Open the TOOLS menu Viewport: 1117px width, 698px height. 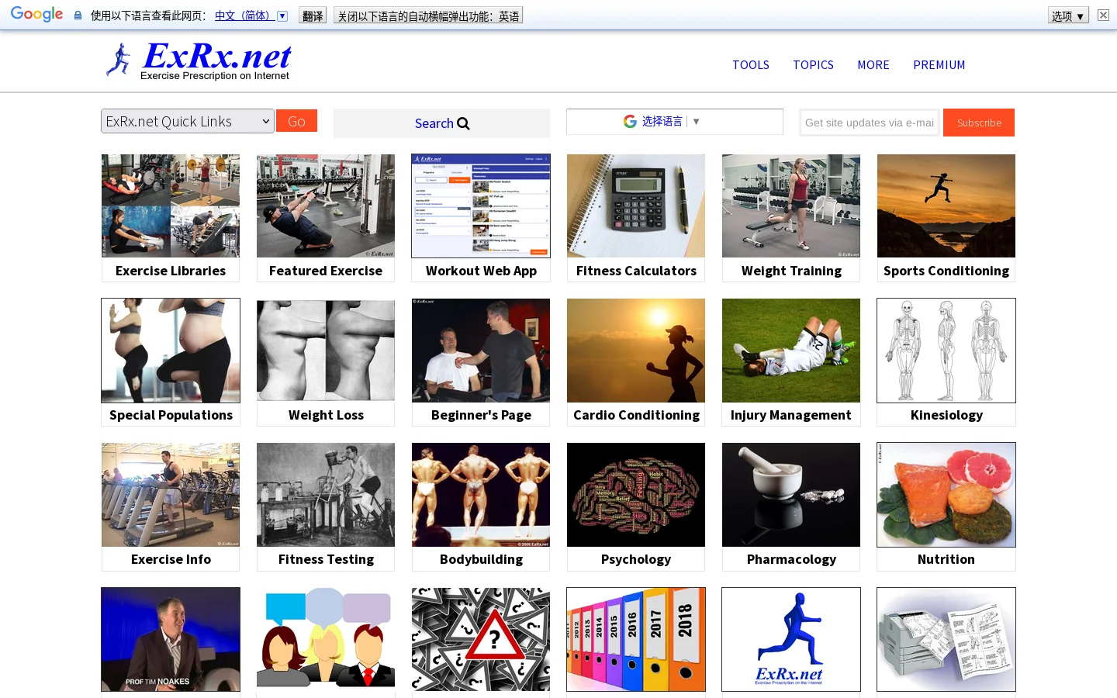751,65
